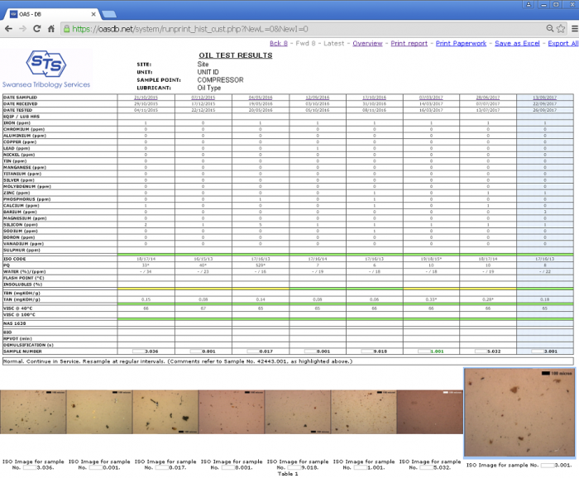Click the Export All link

tap(562, 43)
